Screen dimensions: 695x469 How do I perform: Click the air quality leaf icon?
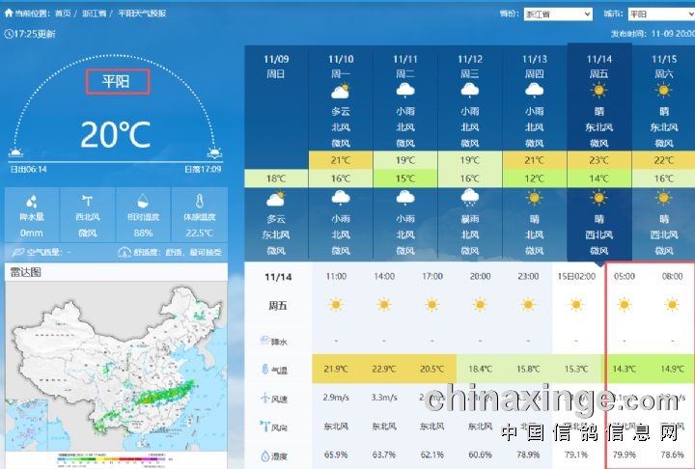click(x=16, y=252)
